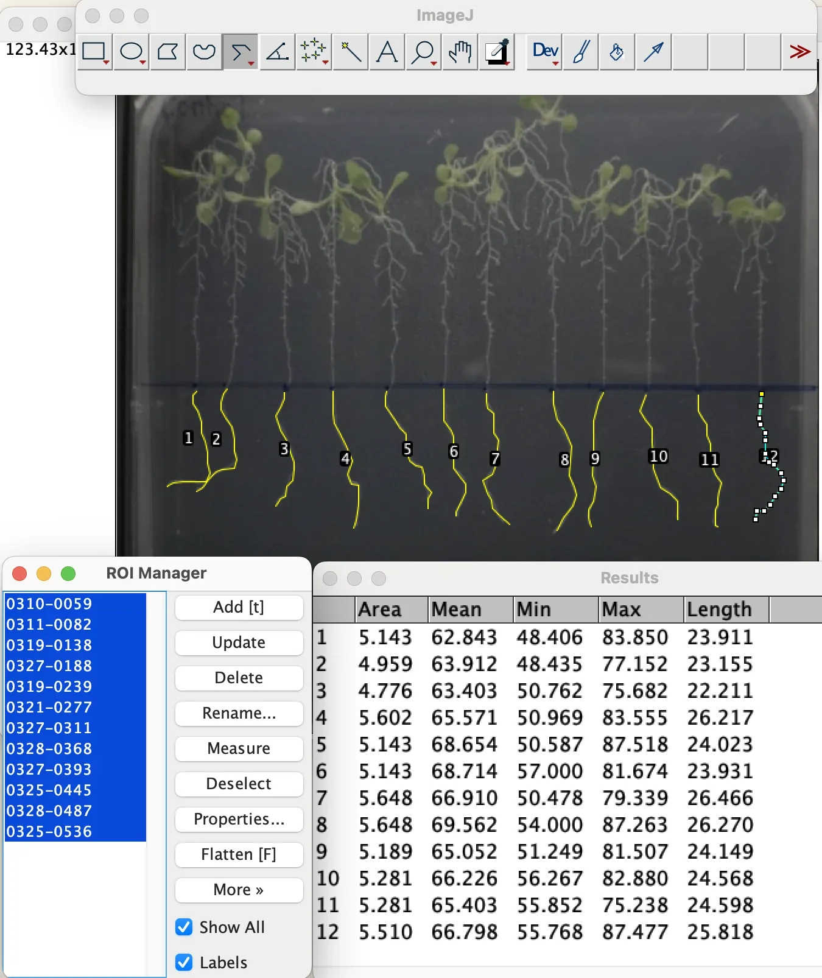822x978 pixels.
Task: Select the Angle tool
Action: [278, 52]
